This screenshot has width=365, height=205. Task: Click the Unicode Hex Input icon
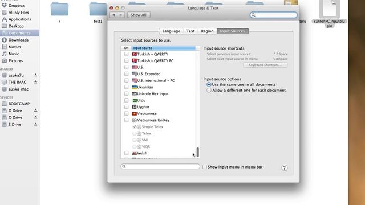[135, 93]
